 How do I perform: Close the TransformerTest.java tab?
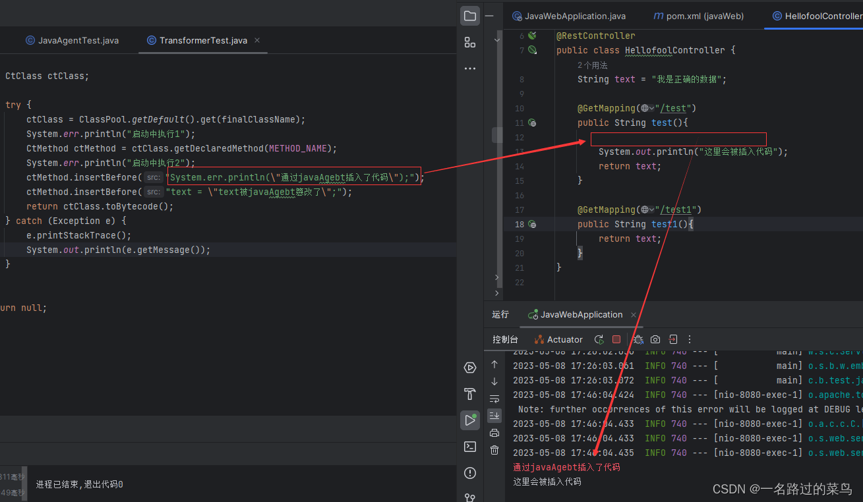[x=257, y=40]
